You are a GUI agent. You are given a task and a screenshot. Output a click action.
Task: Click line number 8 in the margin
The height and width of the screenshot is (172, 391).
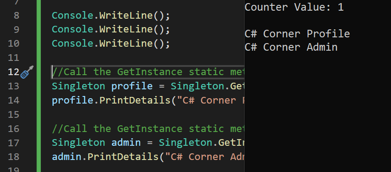(16, 16)
